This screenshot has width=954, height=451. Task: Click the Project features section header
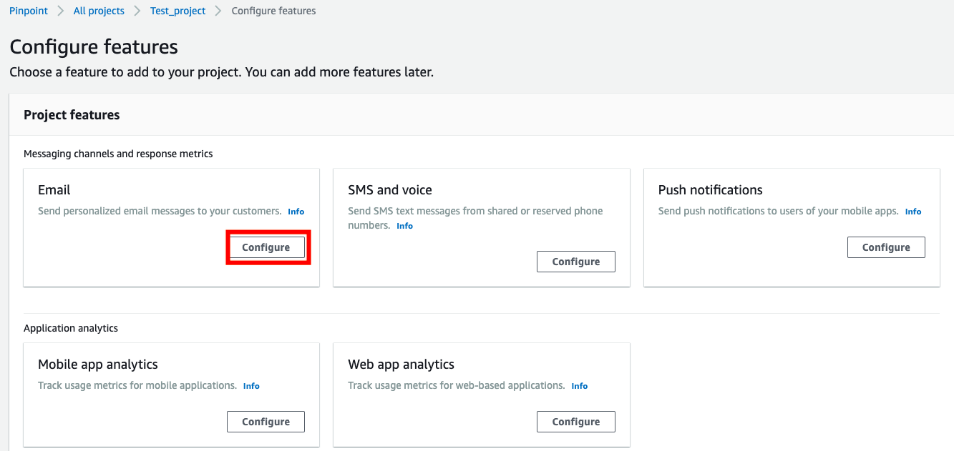tap(72, 115)
